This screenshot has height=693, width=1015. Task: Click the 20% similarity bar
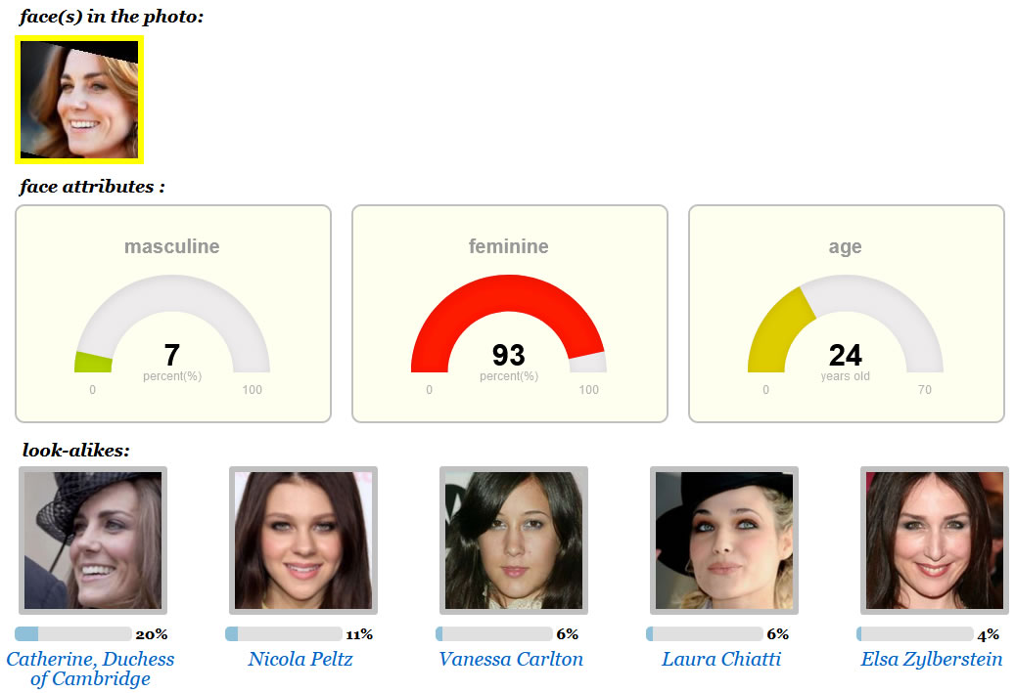(x=73, y=634)
